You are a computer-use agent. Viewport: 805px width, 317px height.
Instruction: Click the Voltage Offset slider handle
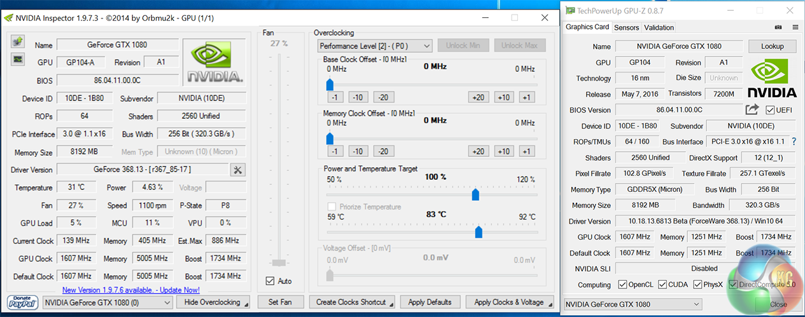point(330,275)
